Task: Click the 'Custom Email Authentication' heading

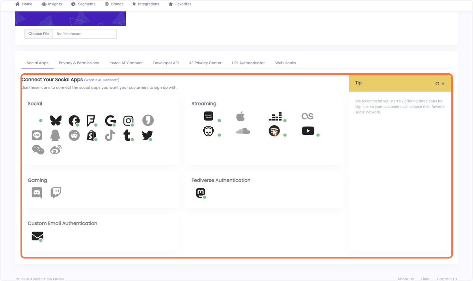Action: coord(62,223)
